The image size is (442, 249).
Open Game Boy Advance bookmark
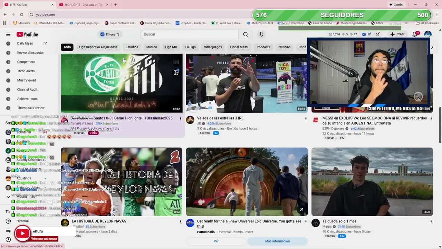pyautogui.click(x=155, y=23)
